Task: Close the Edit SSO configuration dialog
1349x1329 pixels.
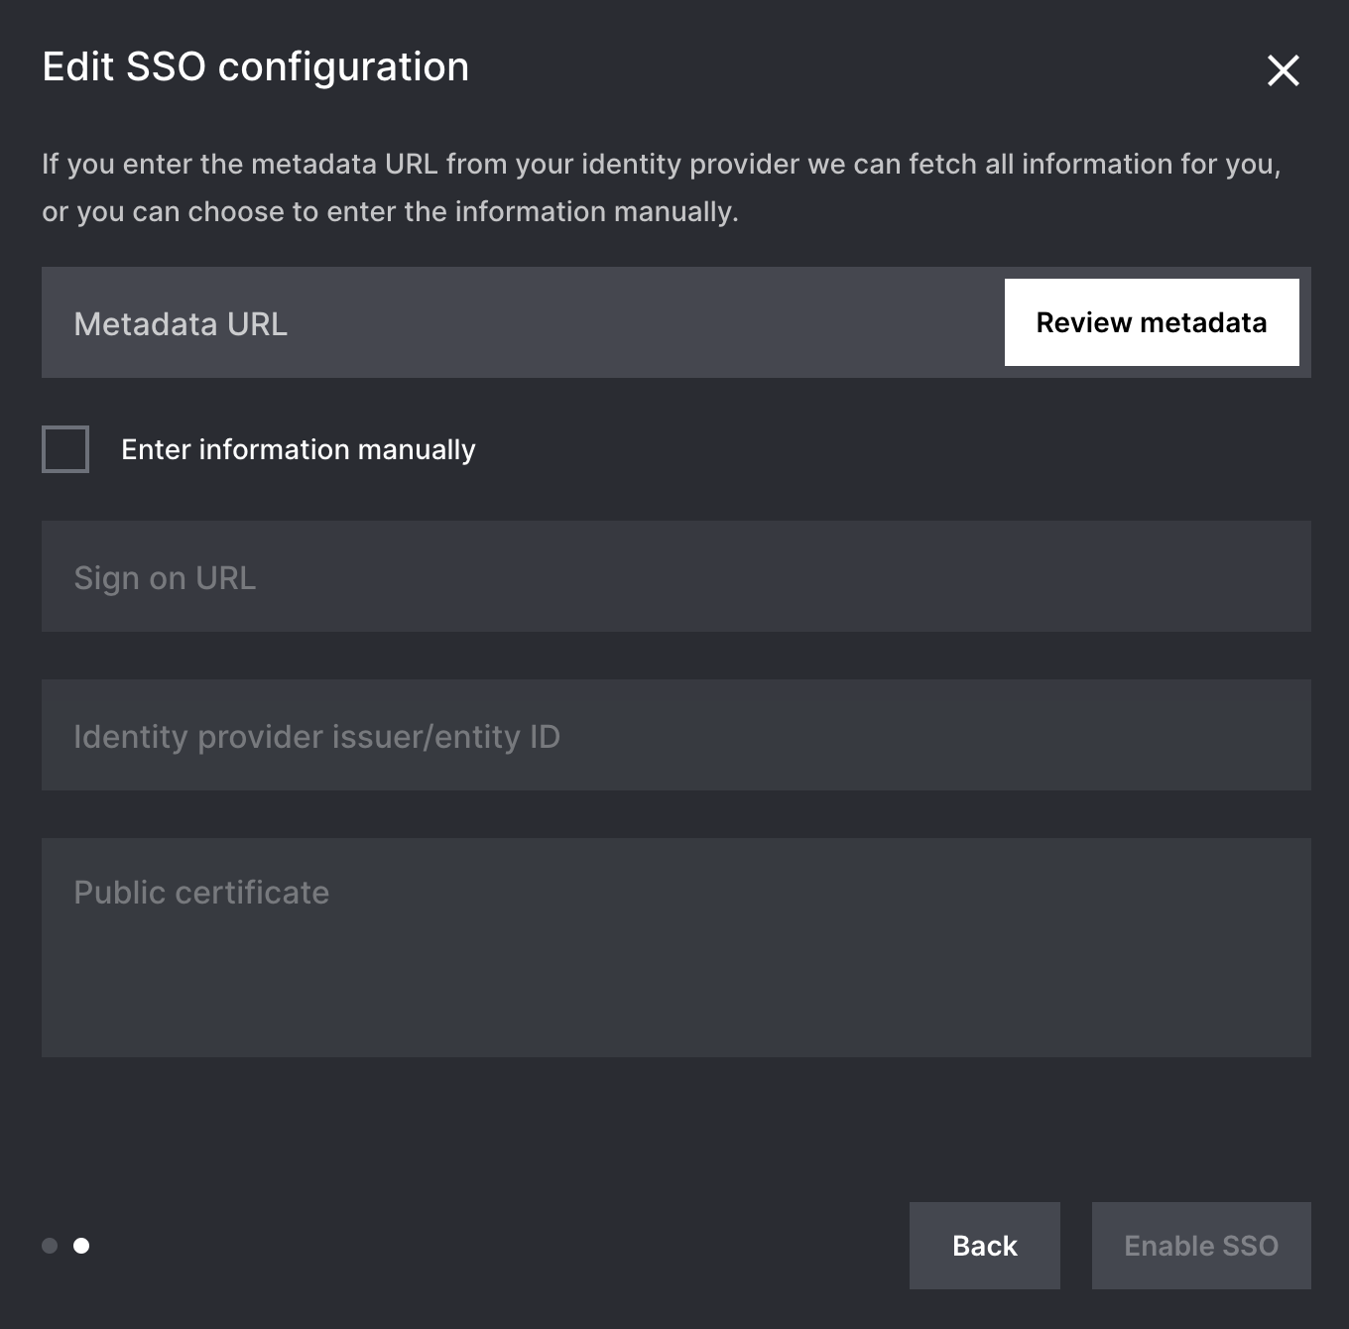Action: pyautogui.click(x=1283, y=70)
